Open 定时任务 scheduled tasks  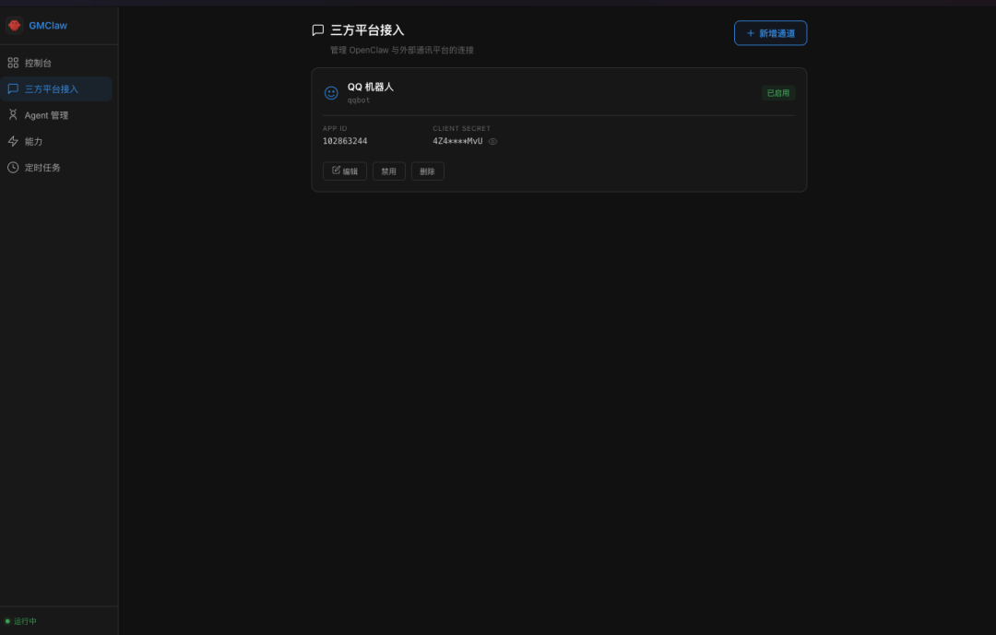click(56, 167)
